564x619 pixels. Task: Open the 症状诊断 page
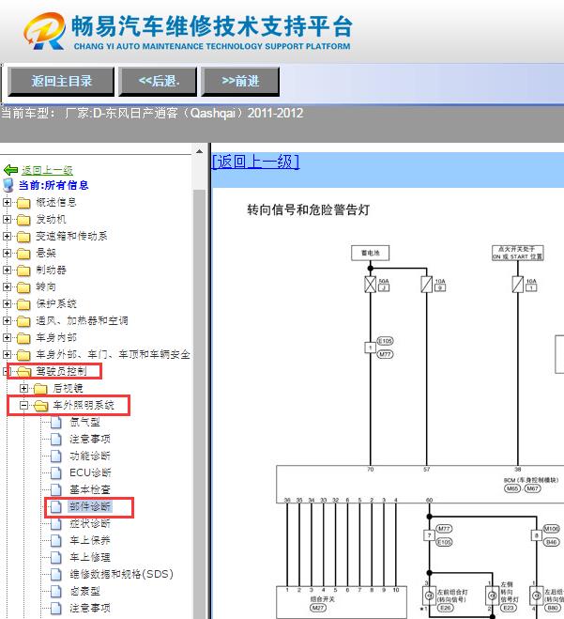(90, 523)
